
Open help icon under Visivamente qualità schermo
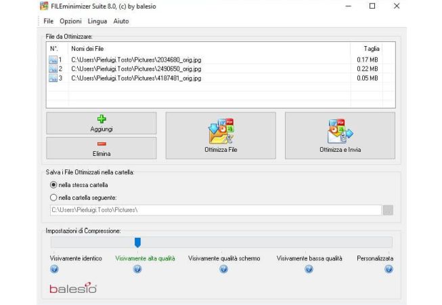tap(223, 269)
